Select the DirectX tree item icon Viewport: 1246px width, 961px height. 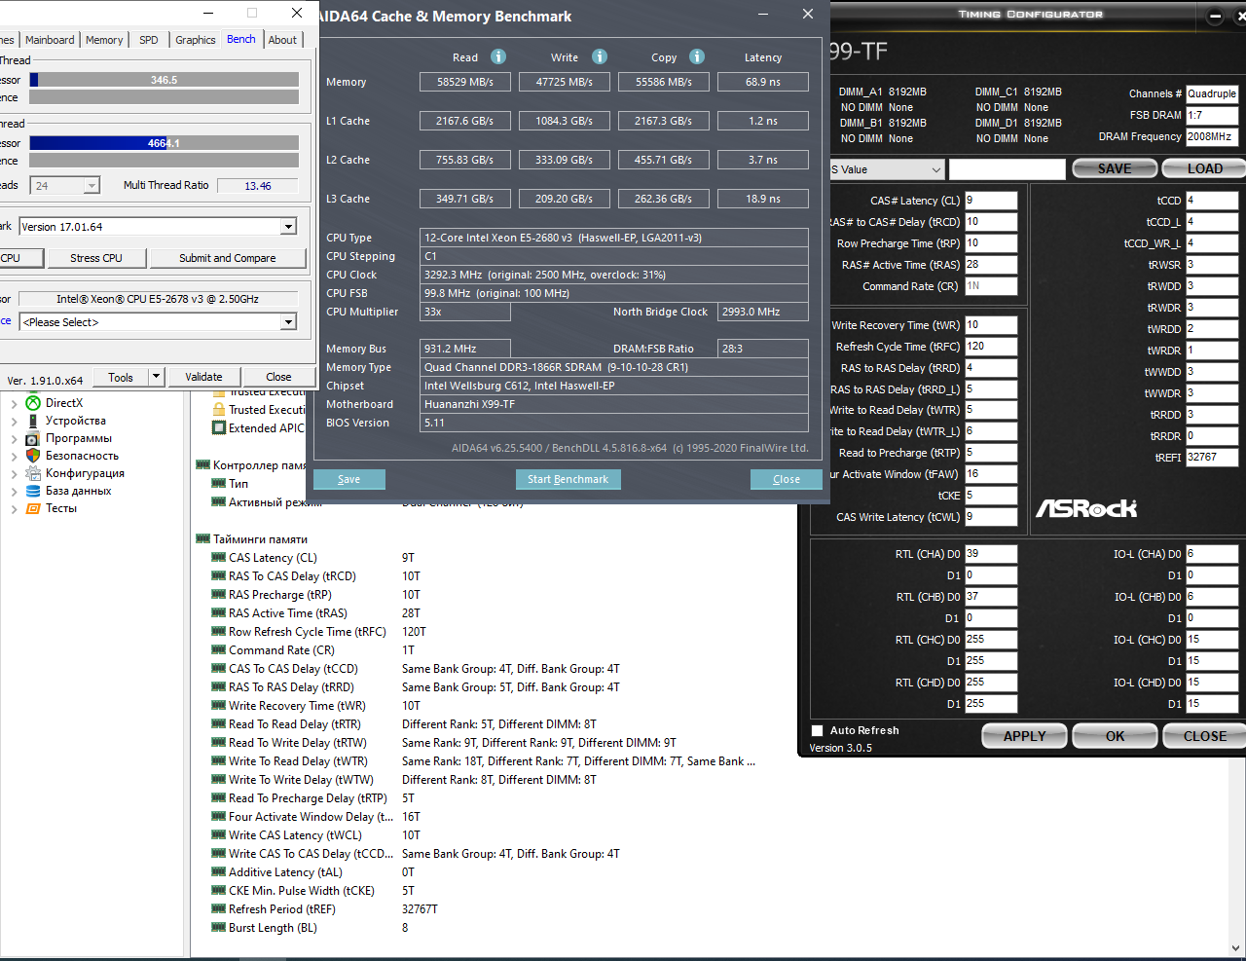tap(33, 403)
